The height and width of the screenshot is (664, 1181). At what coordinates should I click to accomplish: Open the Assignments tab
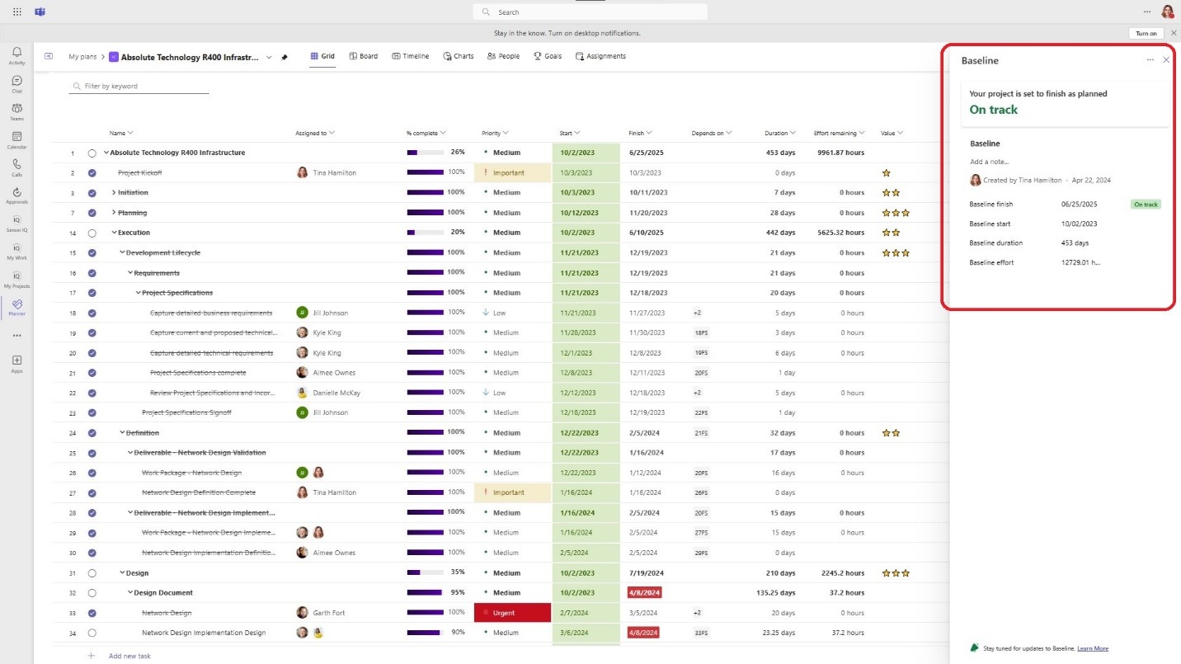[600, 56]
